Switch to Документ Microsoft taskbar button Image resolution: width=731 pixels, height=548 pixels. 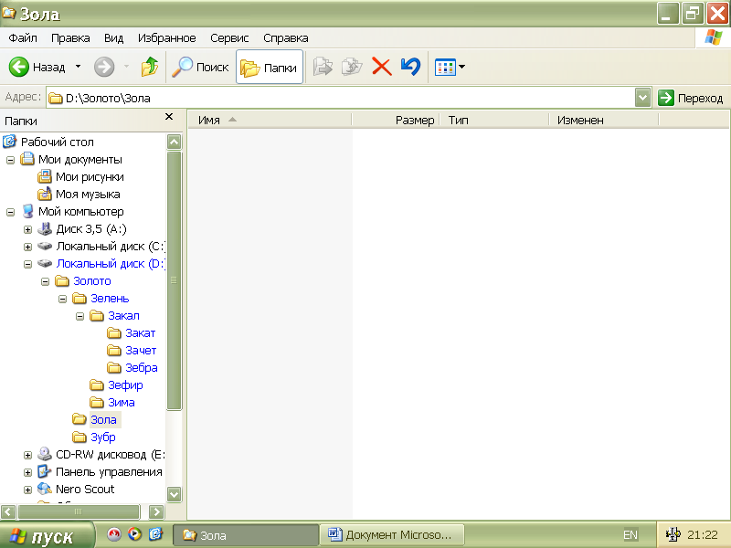click(392, 535)
